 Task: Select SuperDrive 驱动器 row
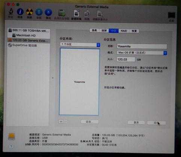(x=29, y=45)
